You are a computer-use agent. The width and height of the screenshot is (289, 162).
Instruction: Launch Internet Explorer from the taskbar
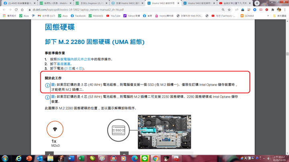pos(18,158)
